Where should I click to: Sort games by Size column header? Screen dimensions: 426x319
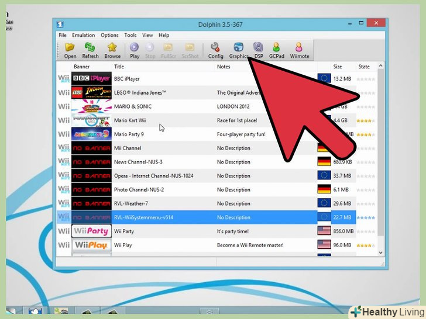point(338,67)
